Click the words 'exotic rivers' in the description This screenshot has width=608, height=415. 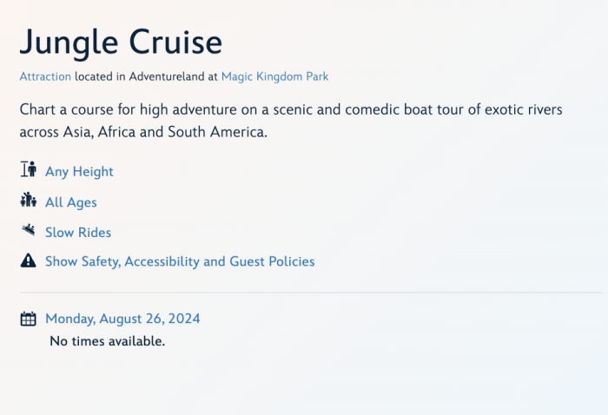(521, 110)
